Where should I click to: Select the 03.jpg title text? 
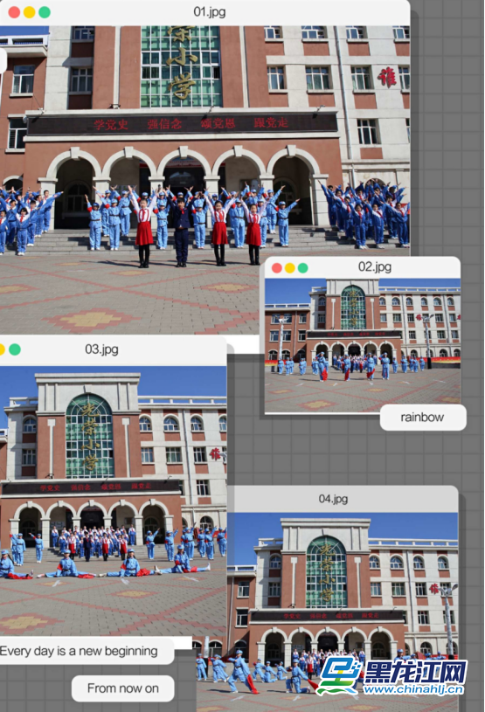pyautogui.click(x=101, y=349)
